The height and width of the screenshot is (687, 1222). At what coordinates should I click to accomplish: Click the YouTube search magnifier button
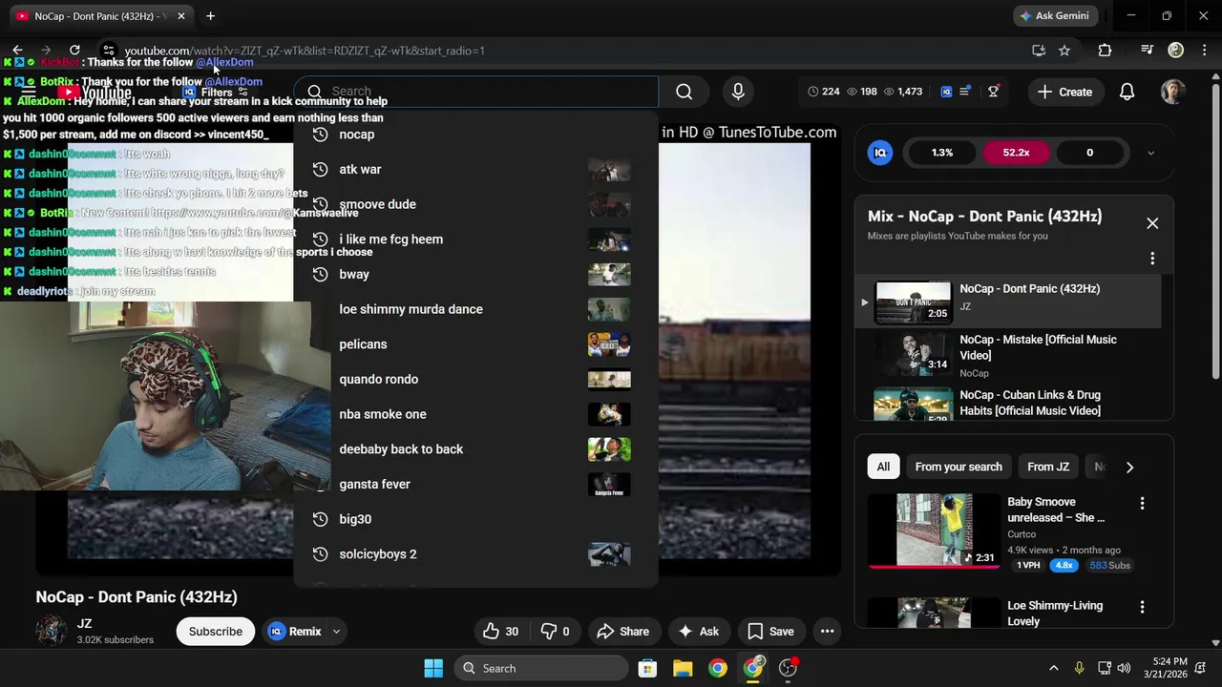click(x=684, y=92)
